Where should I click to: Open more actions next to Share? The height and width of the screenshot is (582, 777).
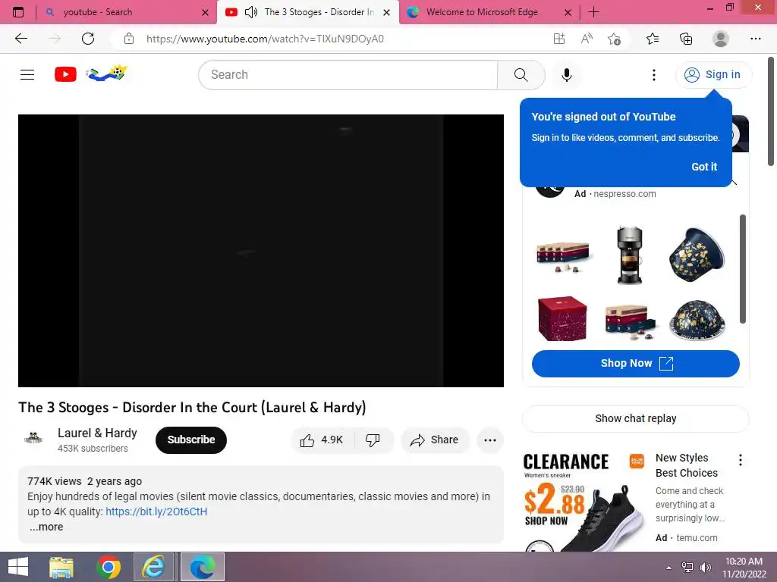click(490, 440)
